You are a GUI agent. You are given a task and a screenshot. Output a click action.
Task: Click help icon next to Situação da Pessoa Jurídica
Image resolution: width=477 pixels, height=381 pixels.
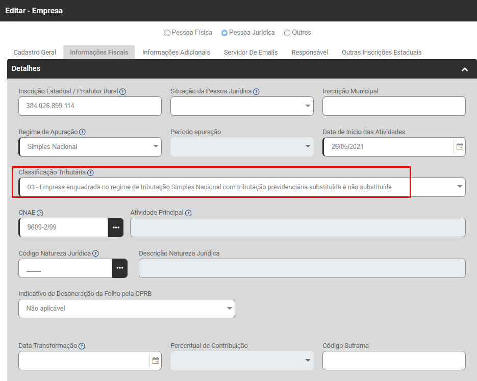256,92
